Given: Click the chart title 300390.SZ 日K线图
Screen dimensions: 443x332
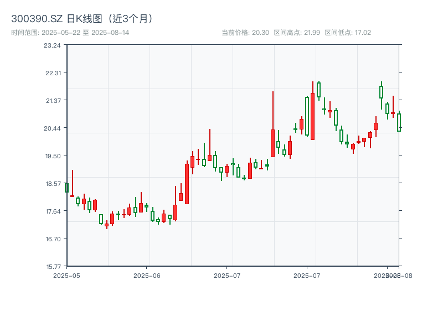Looking at the screenshot, I should coord(82,18).
